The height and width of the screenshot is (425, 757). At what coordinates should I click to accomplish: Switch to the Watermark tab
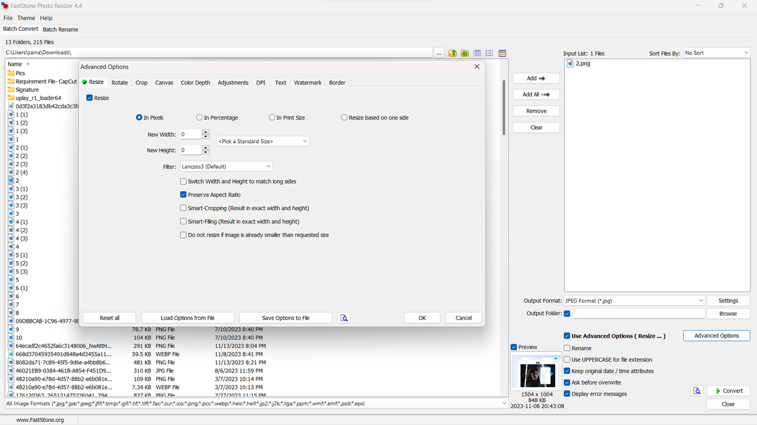[x=307, y=83]
